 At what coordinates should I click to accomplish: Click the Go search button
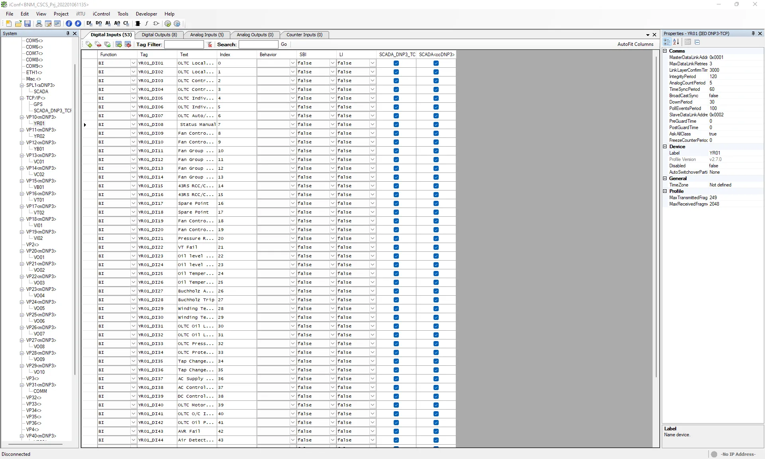pos(284,44)
